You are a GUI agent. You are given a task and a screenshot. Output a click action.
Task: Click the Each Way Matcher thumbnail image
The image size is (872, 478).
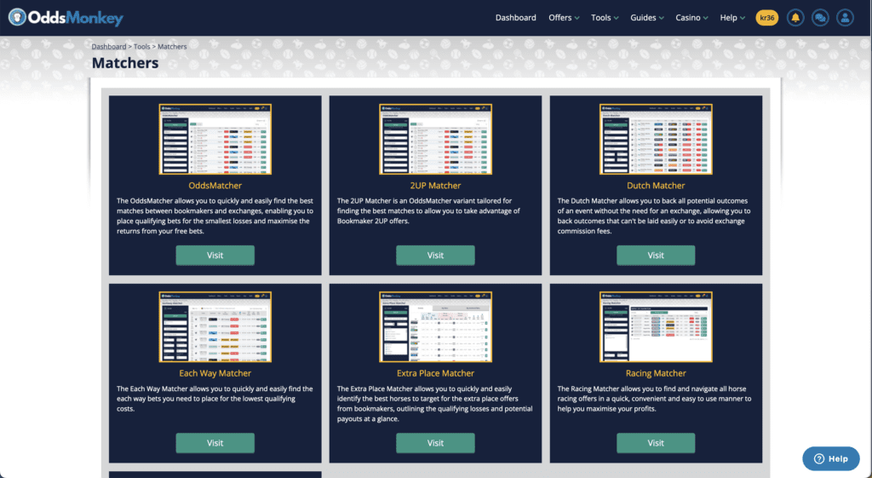point(215,327)
